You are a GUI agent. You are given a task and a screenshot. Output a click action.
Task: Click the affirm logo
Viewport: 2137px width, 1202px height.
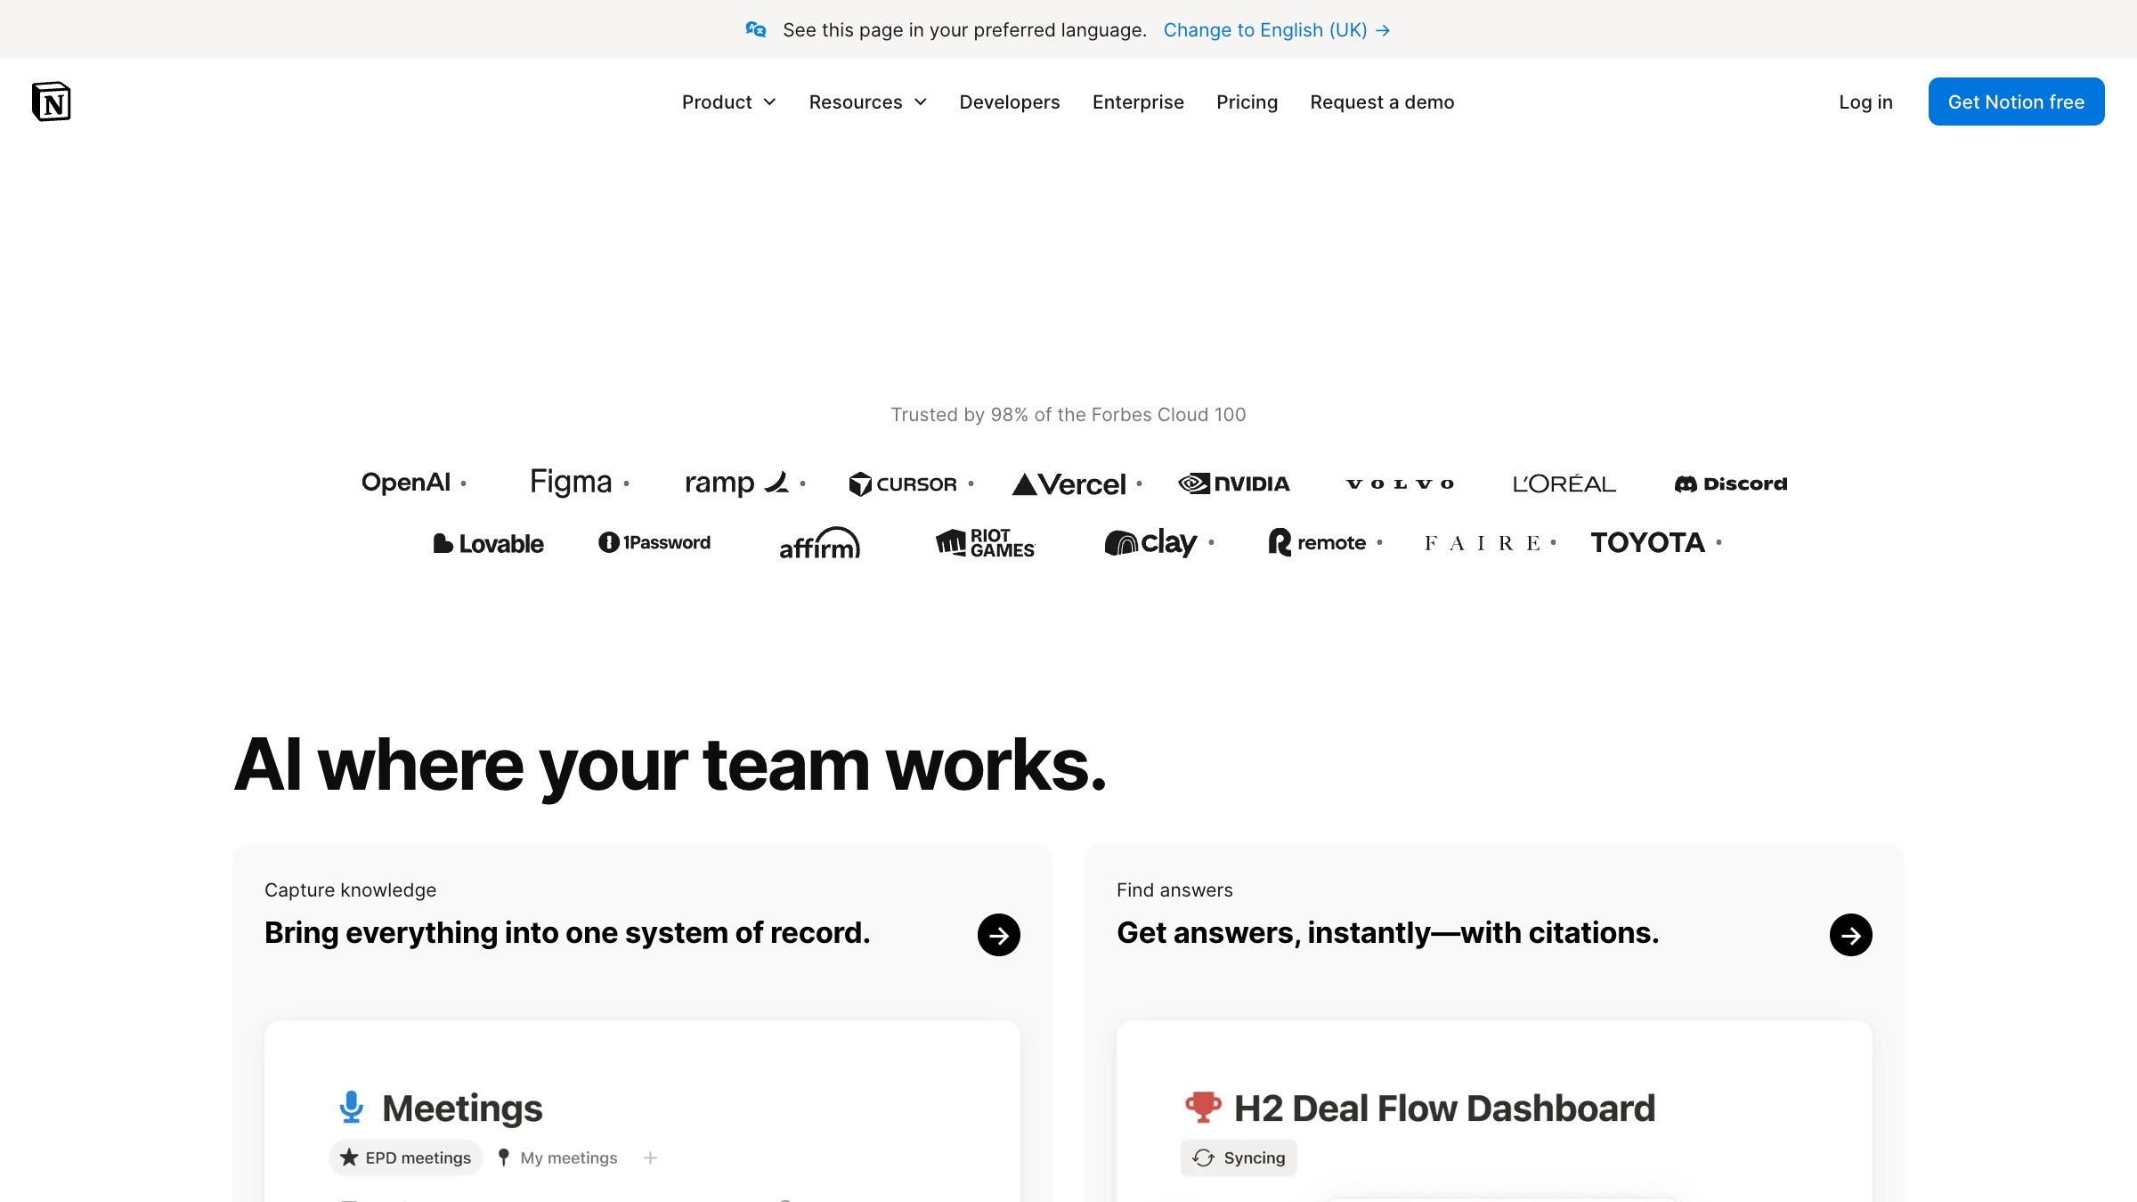pos(819,543)
